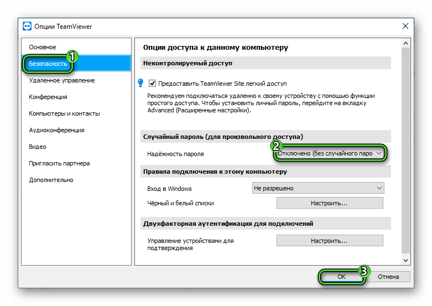Image resolution: width=432 pixels, height=306 pixels.
Task: Click the TeamViewer logo in title bar
Action: point(27,26)
